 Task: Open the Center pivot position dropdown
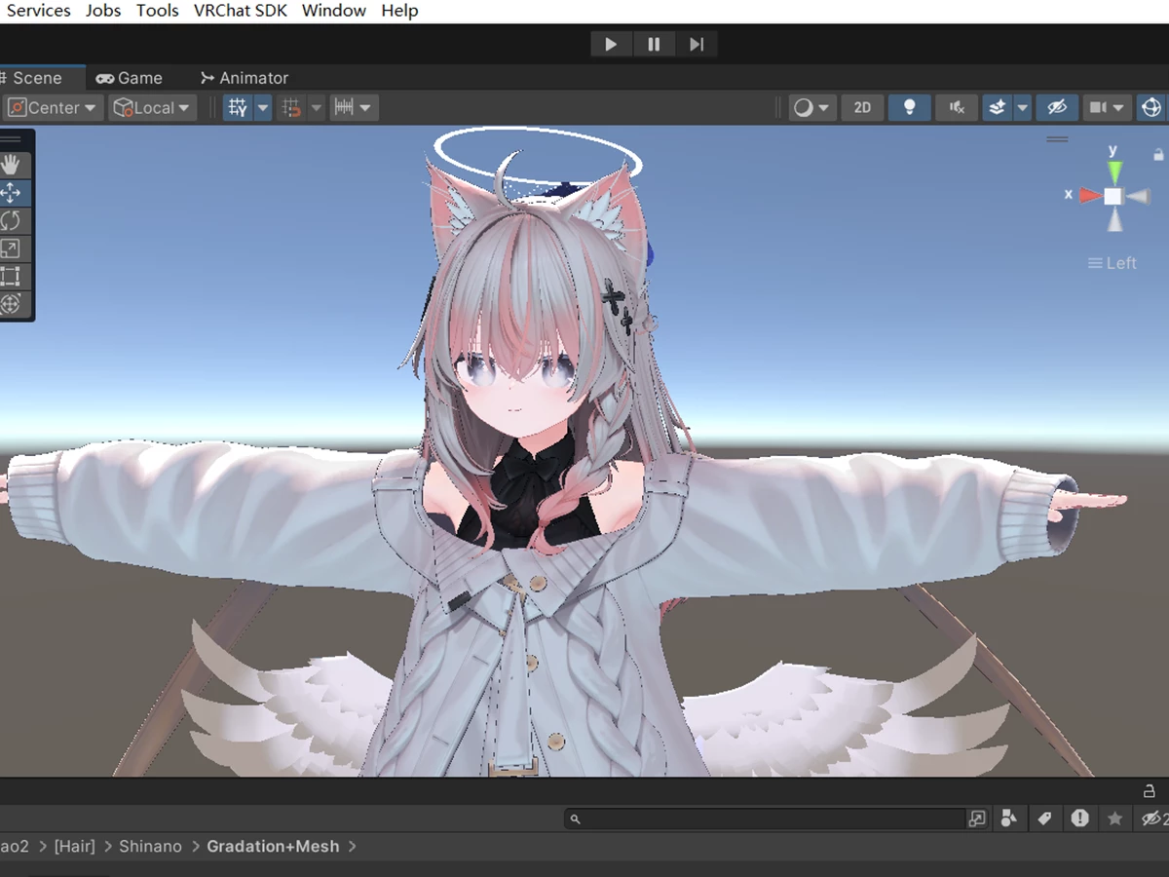click(x=53, y=108)
